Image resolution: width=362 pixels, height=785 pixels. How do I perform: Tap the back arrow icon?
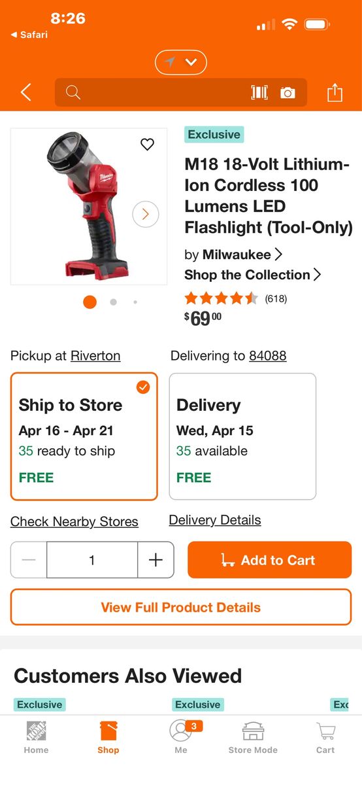point(26,92)
